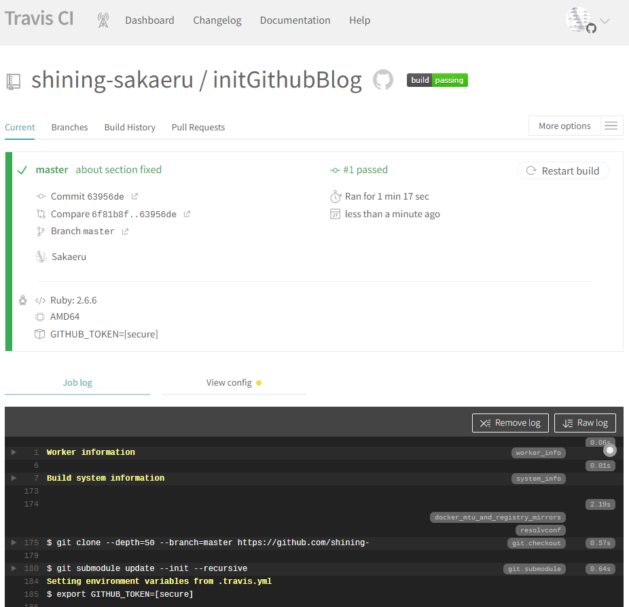Click the git.submodule fold tag

(x=535, y=568)
